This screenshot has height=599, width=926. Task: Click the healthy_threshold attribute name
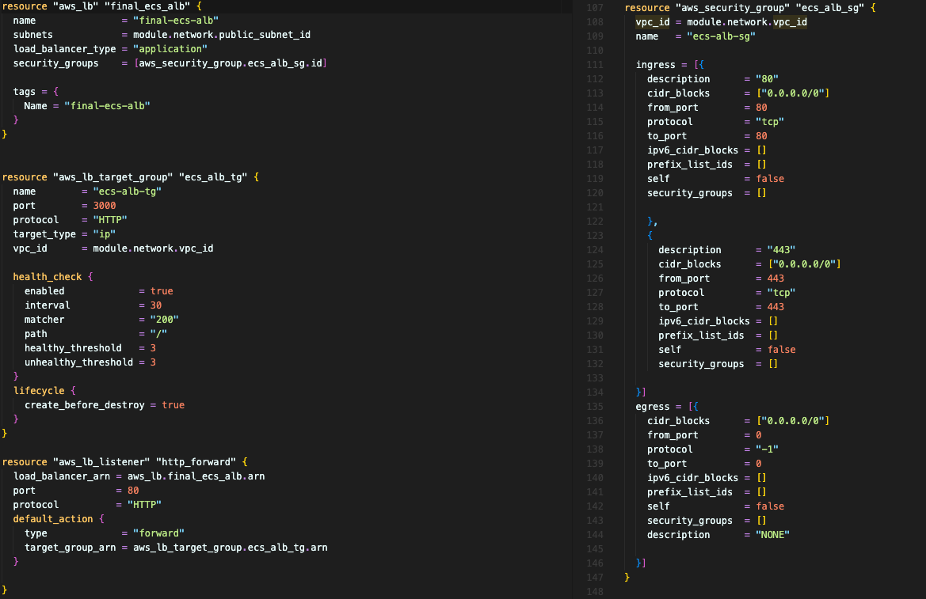(x=73, y=348)
